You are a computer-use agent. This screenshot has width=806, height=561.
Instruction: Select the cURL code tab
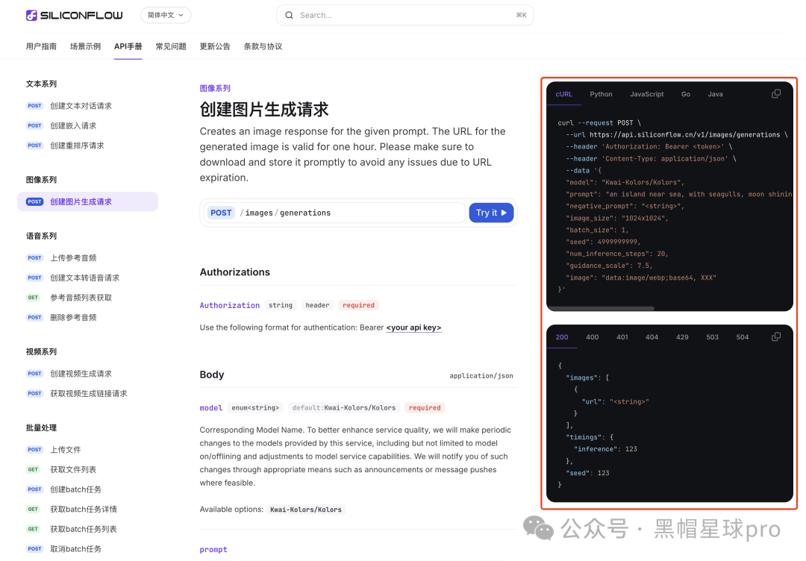pos(564,94)
